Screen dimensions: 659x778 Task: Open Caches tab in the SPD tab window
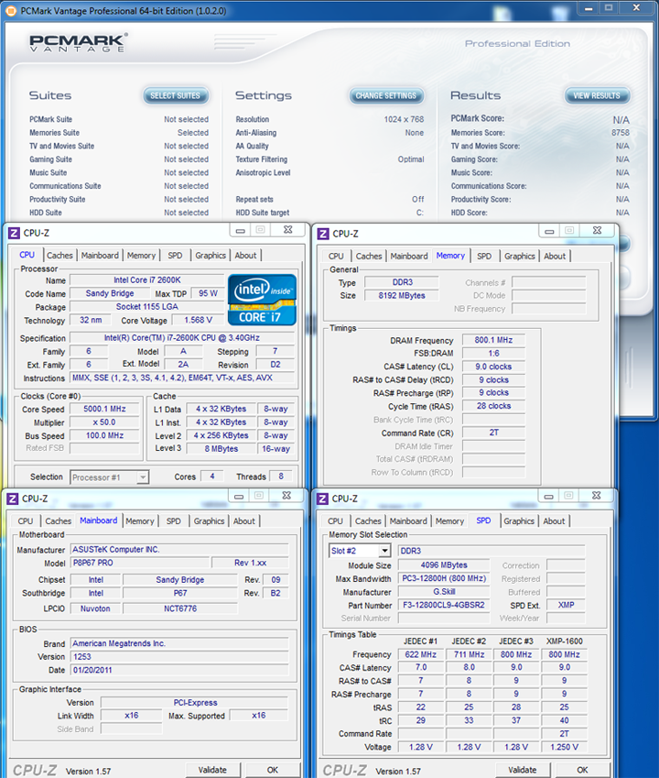coord(368,521)
